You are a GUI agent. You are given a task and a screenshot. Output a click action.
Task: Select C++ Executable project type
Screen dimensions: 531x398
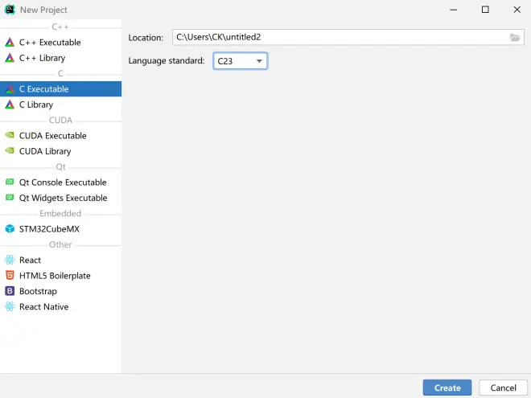point(60,43)
